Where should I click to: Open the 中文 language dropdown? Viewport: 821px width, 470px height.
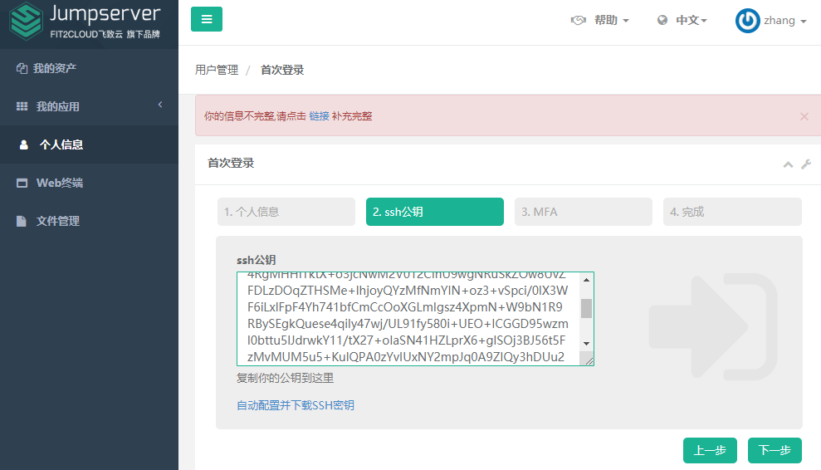click(x=682, y=21)
